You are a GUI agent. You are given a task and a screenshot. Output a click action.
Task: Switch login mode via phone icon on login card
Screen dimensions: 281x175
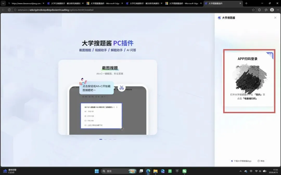pos(270,55)
